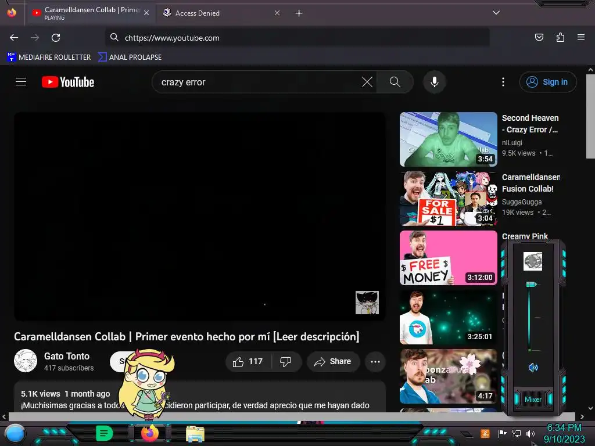Open the Pocket save icon in toolbar

539,37
